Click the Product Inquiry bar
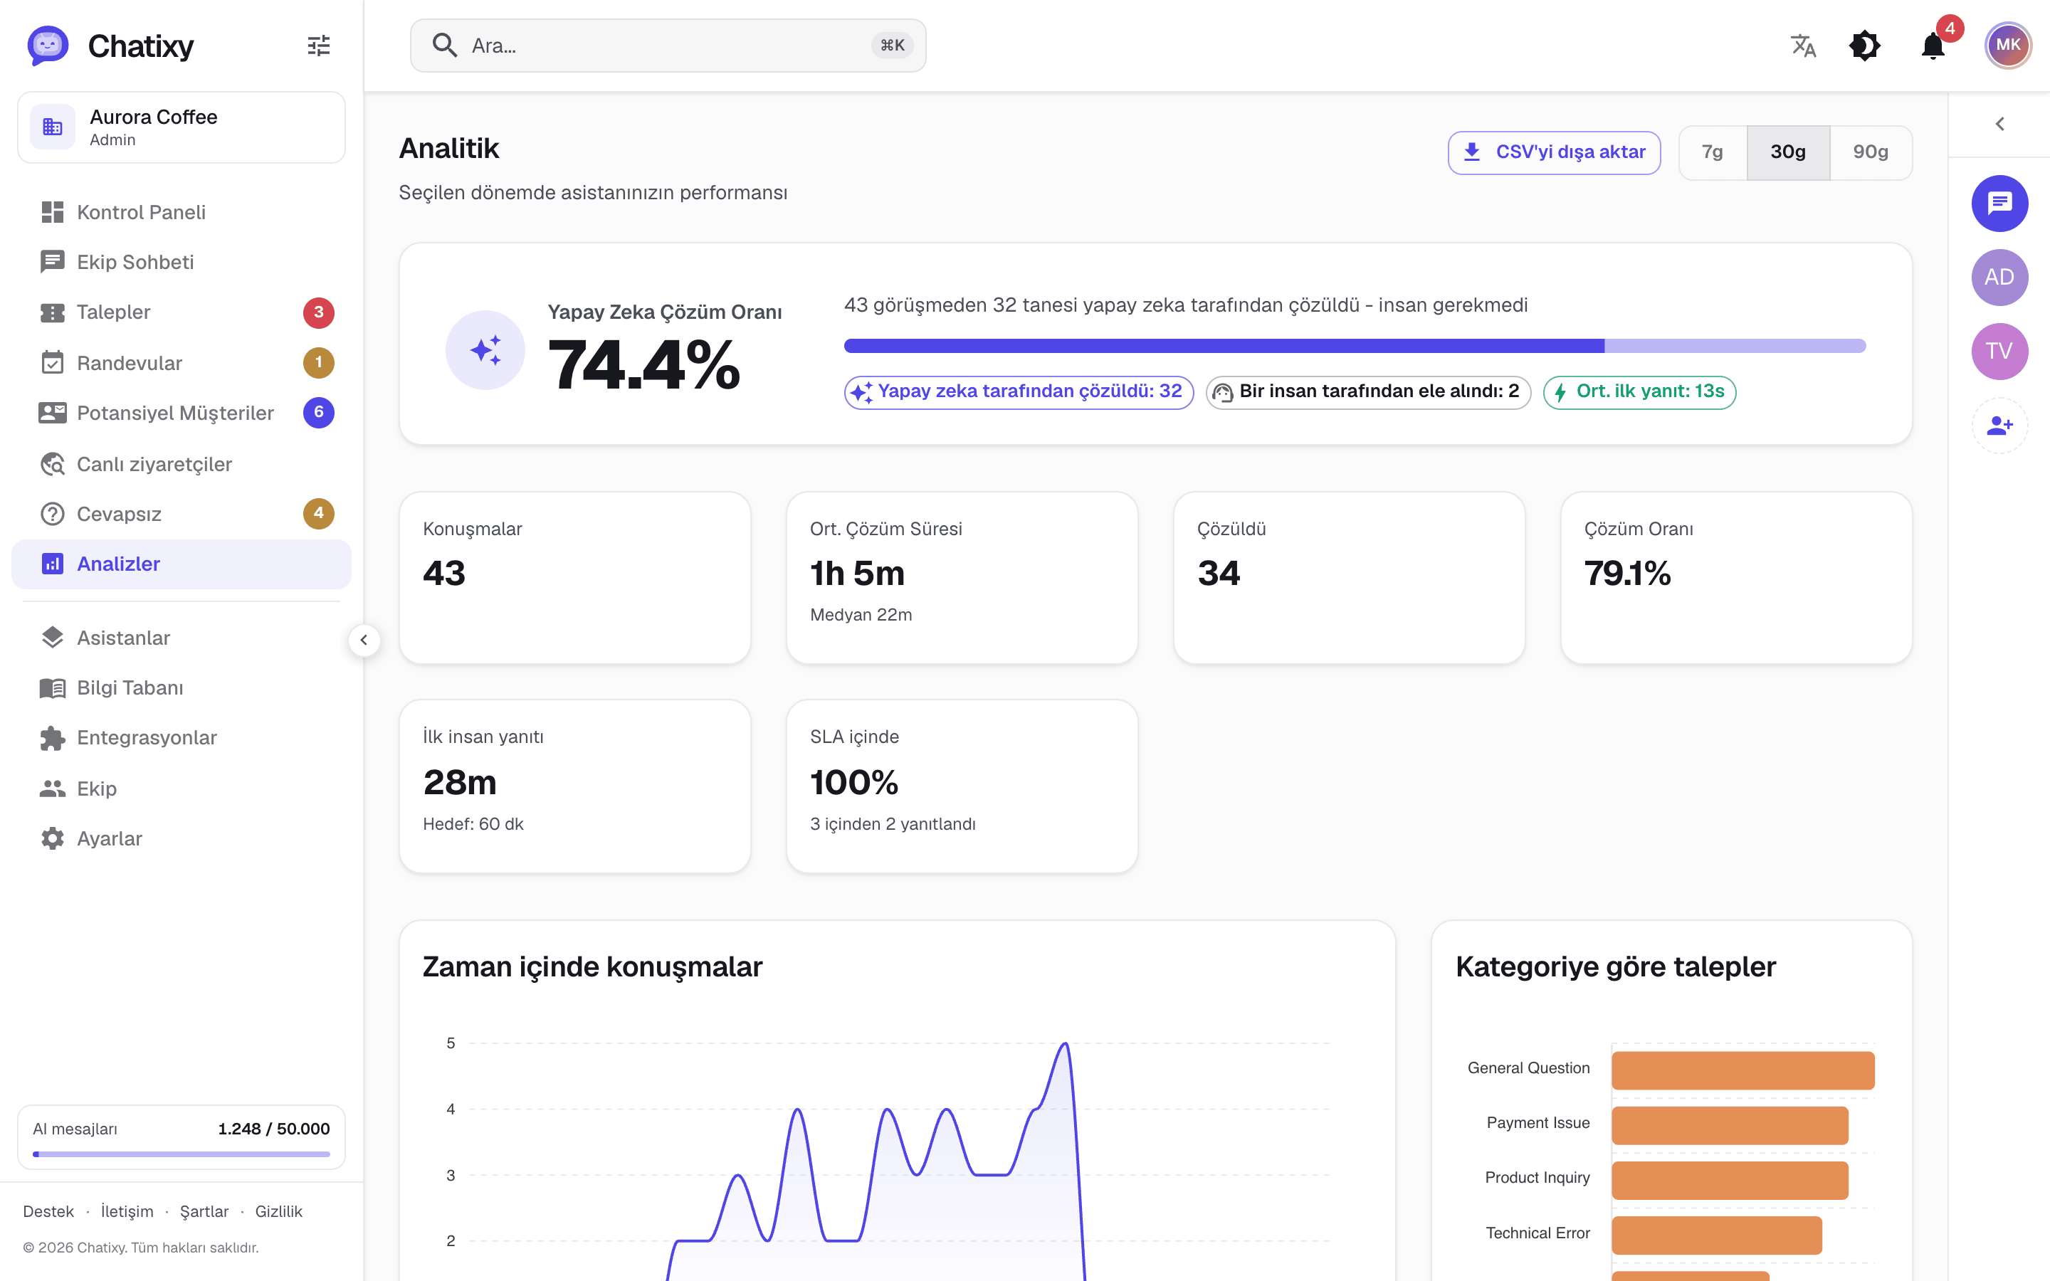 [1730, 1180]
